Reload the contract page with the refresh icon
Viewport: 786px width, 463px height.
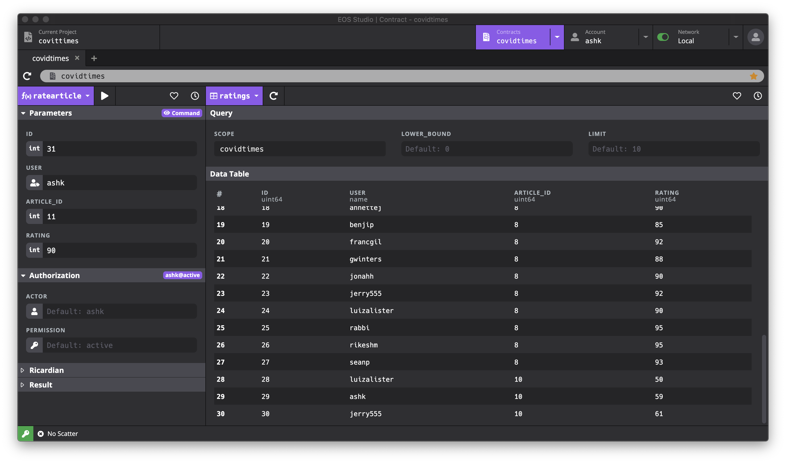coord(27,76)
